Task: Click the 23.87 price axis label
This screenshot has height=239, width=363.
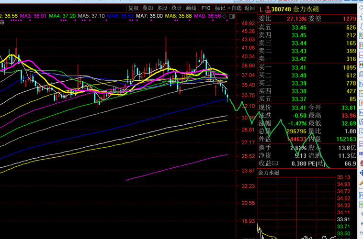Action: pyautogui.click(x=248, y=171)
